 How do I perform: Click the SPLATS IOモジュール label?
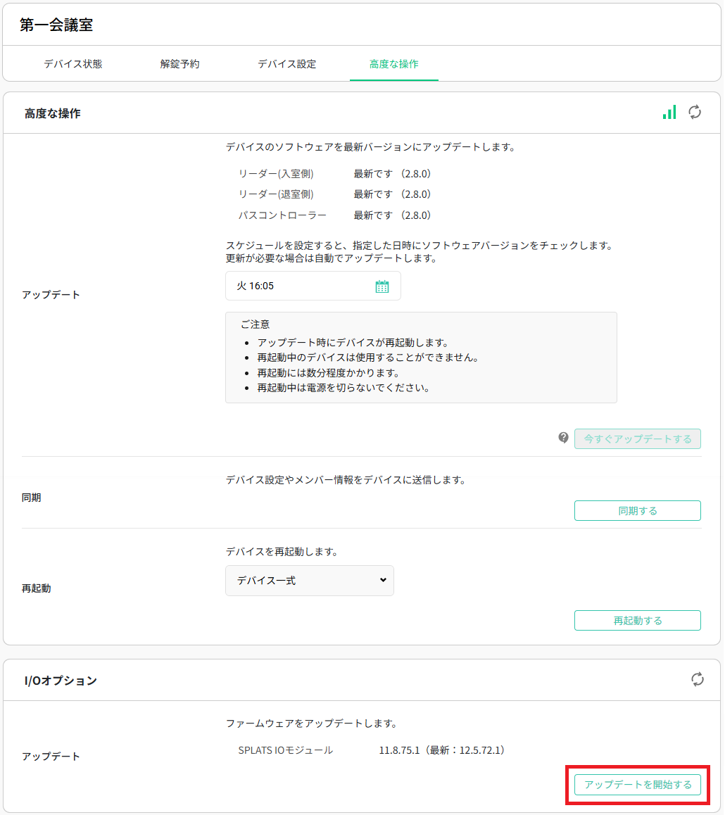pyautogui.click(x=285, y=750)
